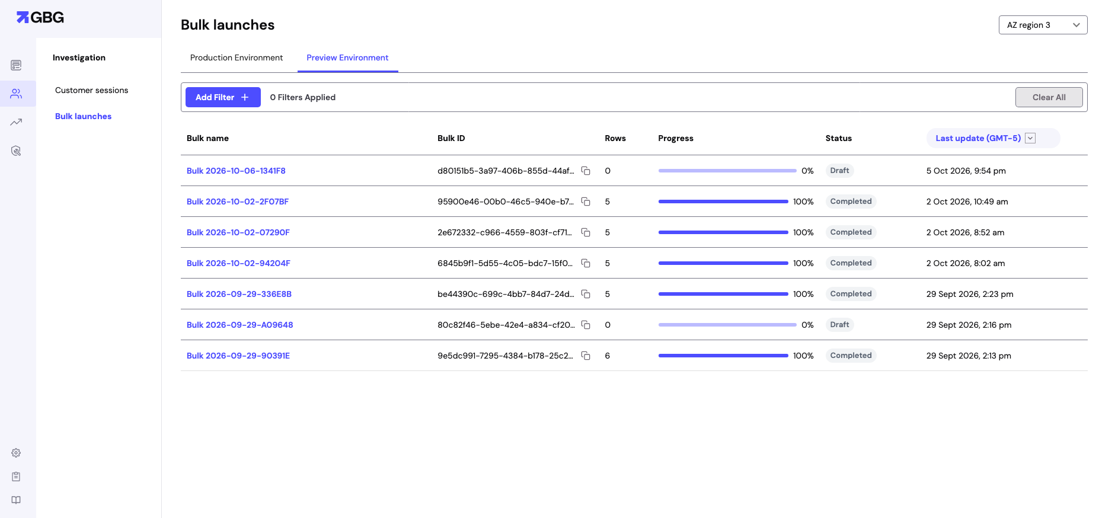
Task: Open Bulk 2026-10-02-07290F link
Action: tap(238, 232)
